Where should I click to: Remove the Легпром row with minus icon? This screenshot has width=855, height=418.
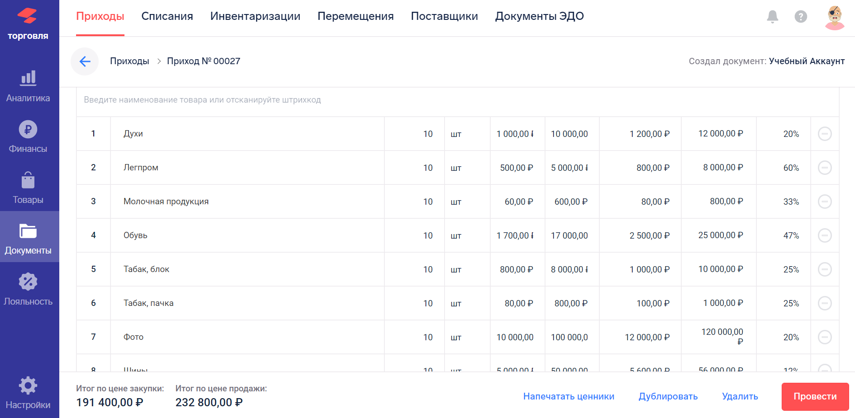click(x=825, y=168)
